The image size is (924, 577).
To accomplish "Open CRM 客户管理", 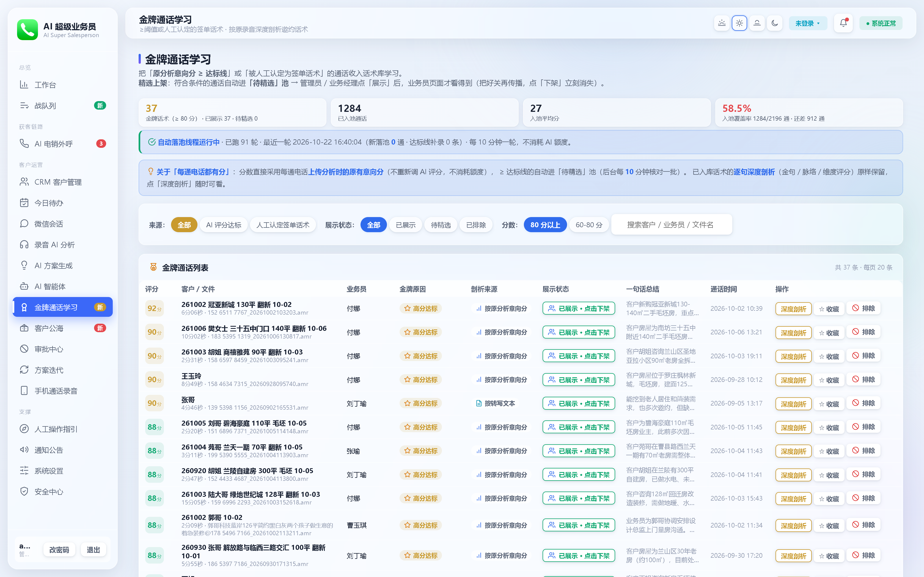I will 63,182.
